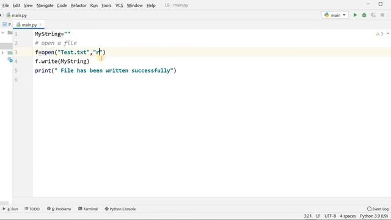This screenshot has width=391, height=220.
Task: Run with coverage icon in toolbar
Action: point(373,15)
